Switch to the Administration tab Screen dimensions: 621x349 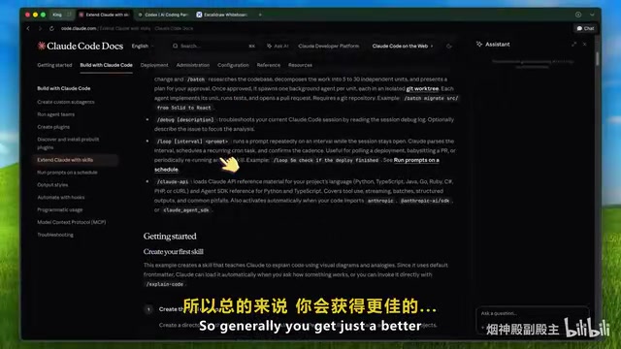point(193,65)
